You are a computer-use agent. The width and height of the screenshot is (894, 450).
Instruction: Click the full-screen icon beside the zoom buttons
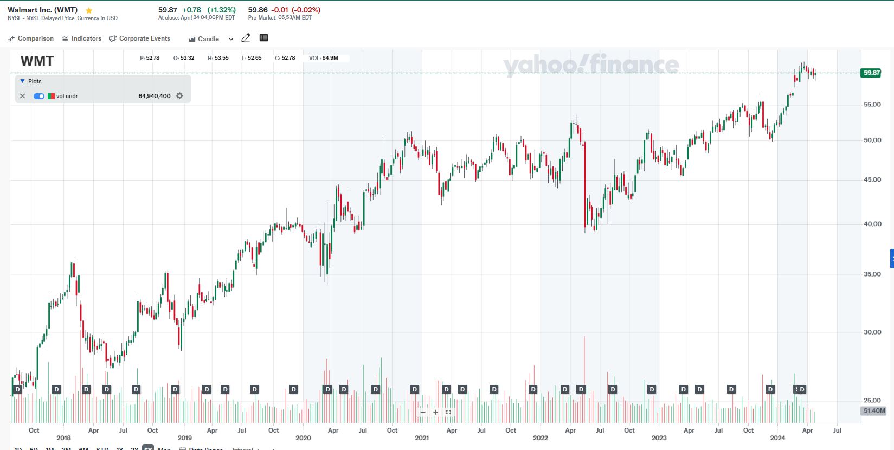448,412
